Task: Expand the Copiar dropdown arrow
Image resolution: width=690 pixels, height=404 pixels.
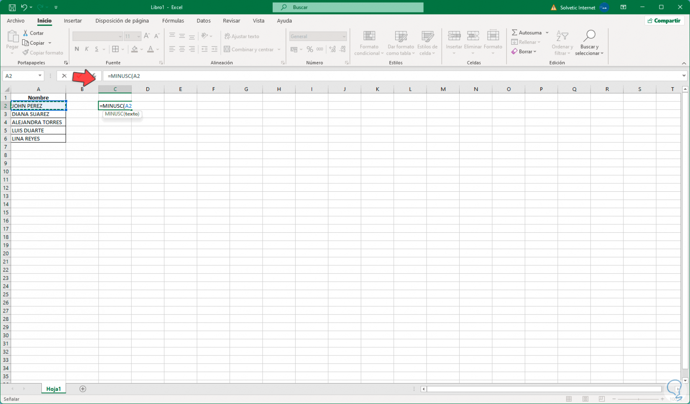Action: point(50,43)
